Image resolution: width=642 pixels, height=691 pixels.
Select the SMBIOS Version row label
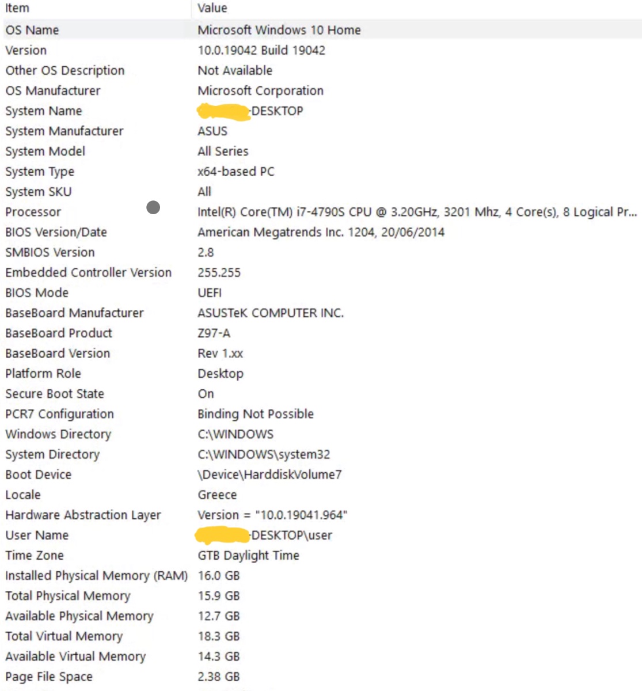point(50,252)
